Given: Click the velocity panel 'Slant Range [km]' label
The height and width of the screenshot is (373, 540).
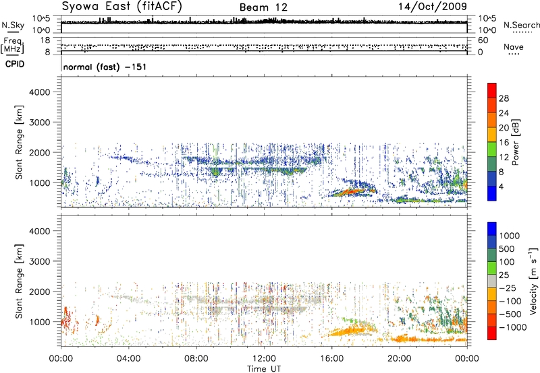Looking at the screenshot, I should coord(19,281).
